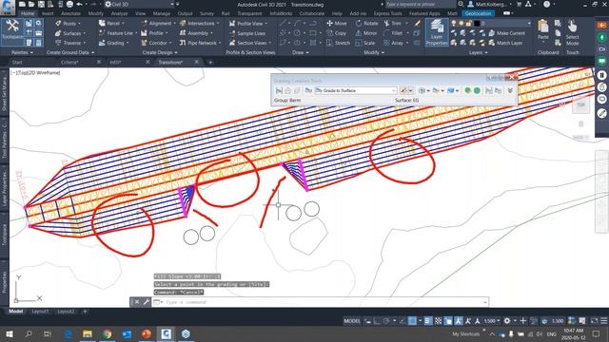
Task: Click Set the Grading Group icon
Action: (279, 90)
